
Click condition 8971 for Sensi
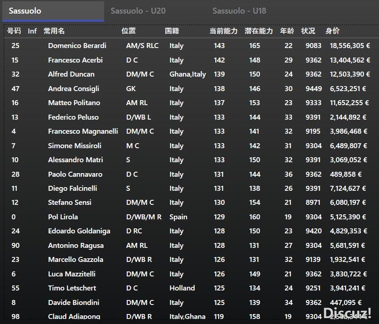pos(313,203)
